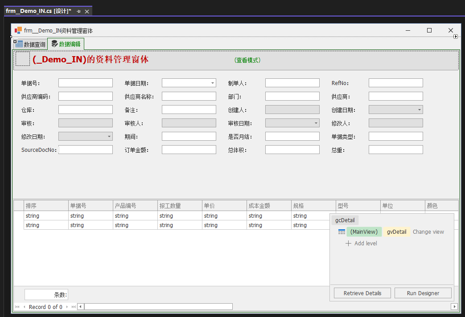
Task: Click the (查看模式) status label
Action: tap(247, 60)
